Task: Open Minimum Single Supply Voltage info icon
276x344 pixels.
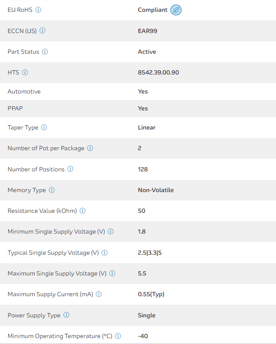Action: pos(111,231)
